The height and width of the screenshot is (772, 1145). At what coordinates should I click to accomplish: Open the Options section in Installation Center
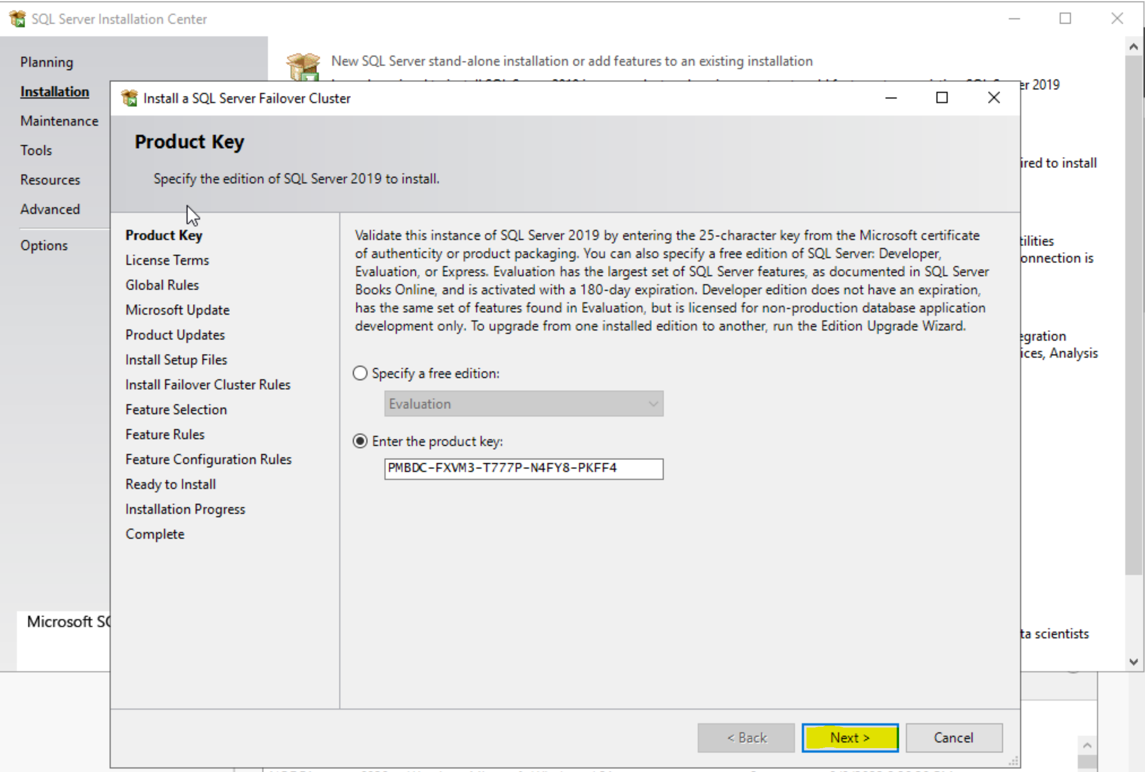pyautogui.click(x=44, y=245)
